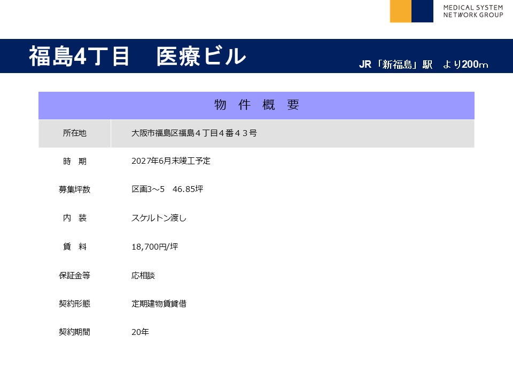Click the 2027年6月末竣工予定 value

pyautogui.click(x=171, y=161)
